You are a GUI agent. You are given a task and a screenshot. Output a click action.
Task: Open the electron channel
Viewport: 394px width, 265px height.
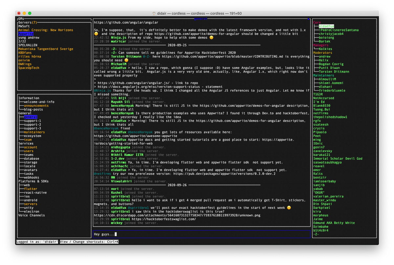(32, 211)
